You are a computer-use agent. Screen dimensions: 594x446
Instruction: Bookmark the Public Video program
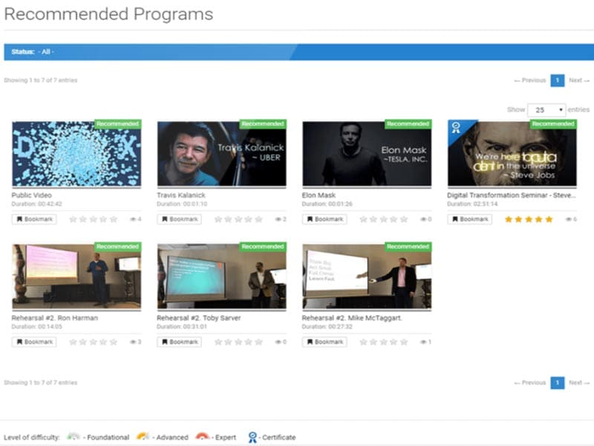click(x=34, y=219)
